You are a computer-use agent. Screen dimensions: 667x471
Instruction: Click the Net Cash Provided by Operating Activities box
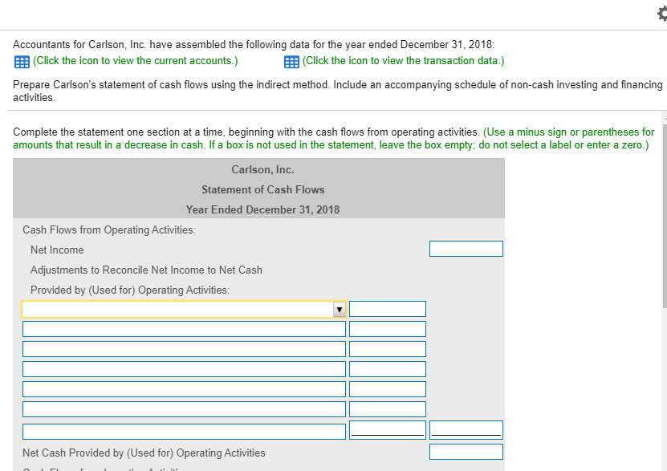pos(466,450)
